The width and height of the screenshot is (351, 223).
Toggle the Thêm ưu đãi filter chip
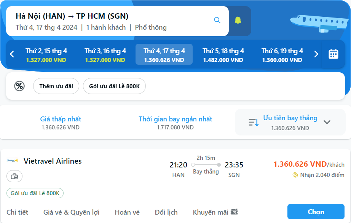pos(56,86)
